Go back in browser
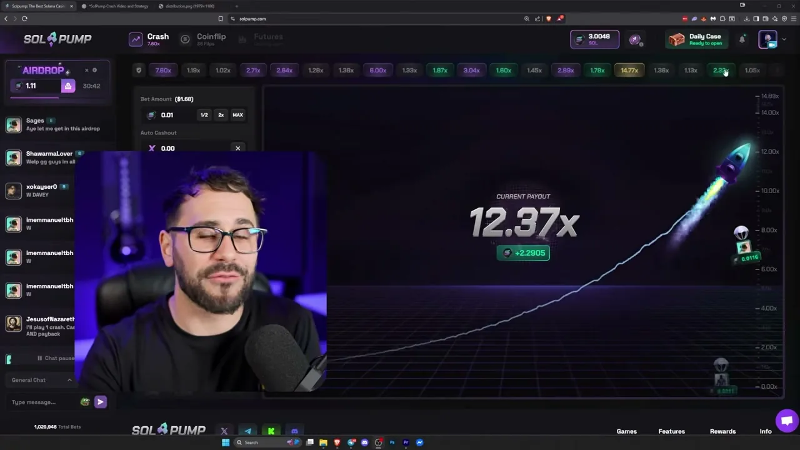 (x=6, y=19)
